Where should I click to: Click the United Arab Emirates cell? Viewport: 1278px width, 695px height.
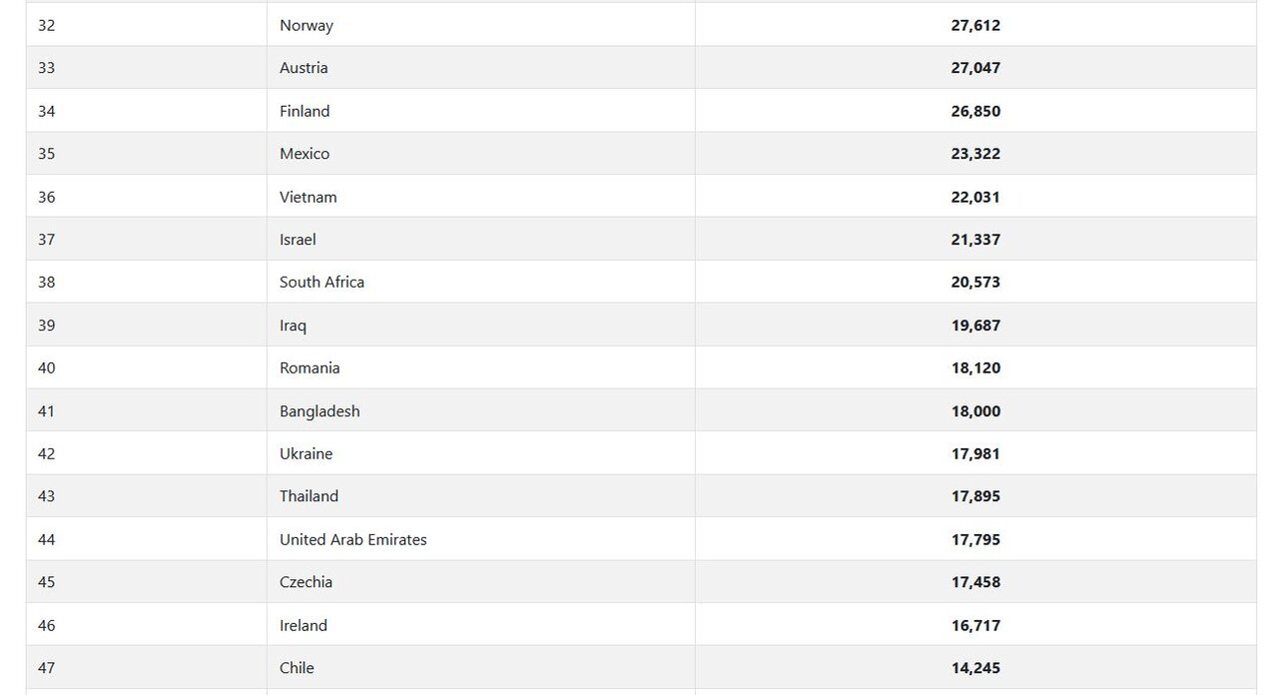point(352,540)
